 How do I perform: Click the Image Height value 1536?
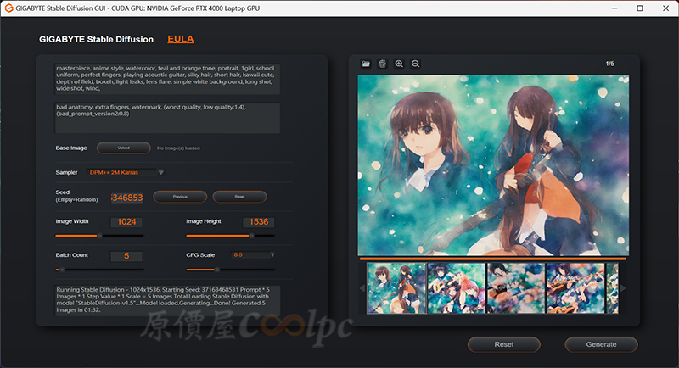tap(259, 222)
